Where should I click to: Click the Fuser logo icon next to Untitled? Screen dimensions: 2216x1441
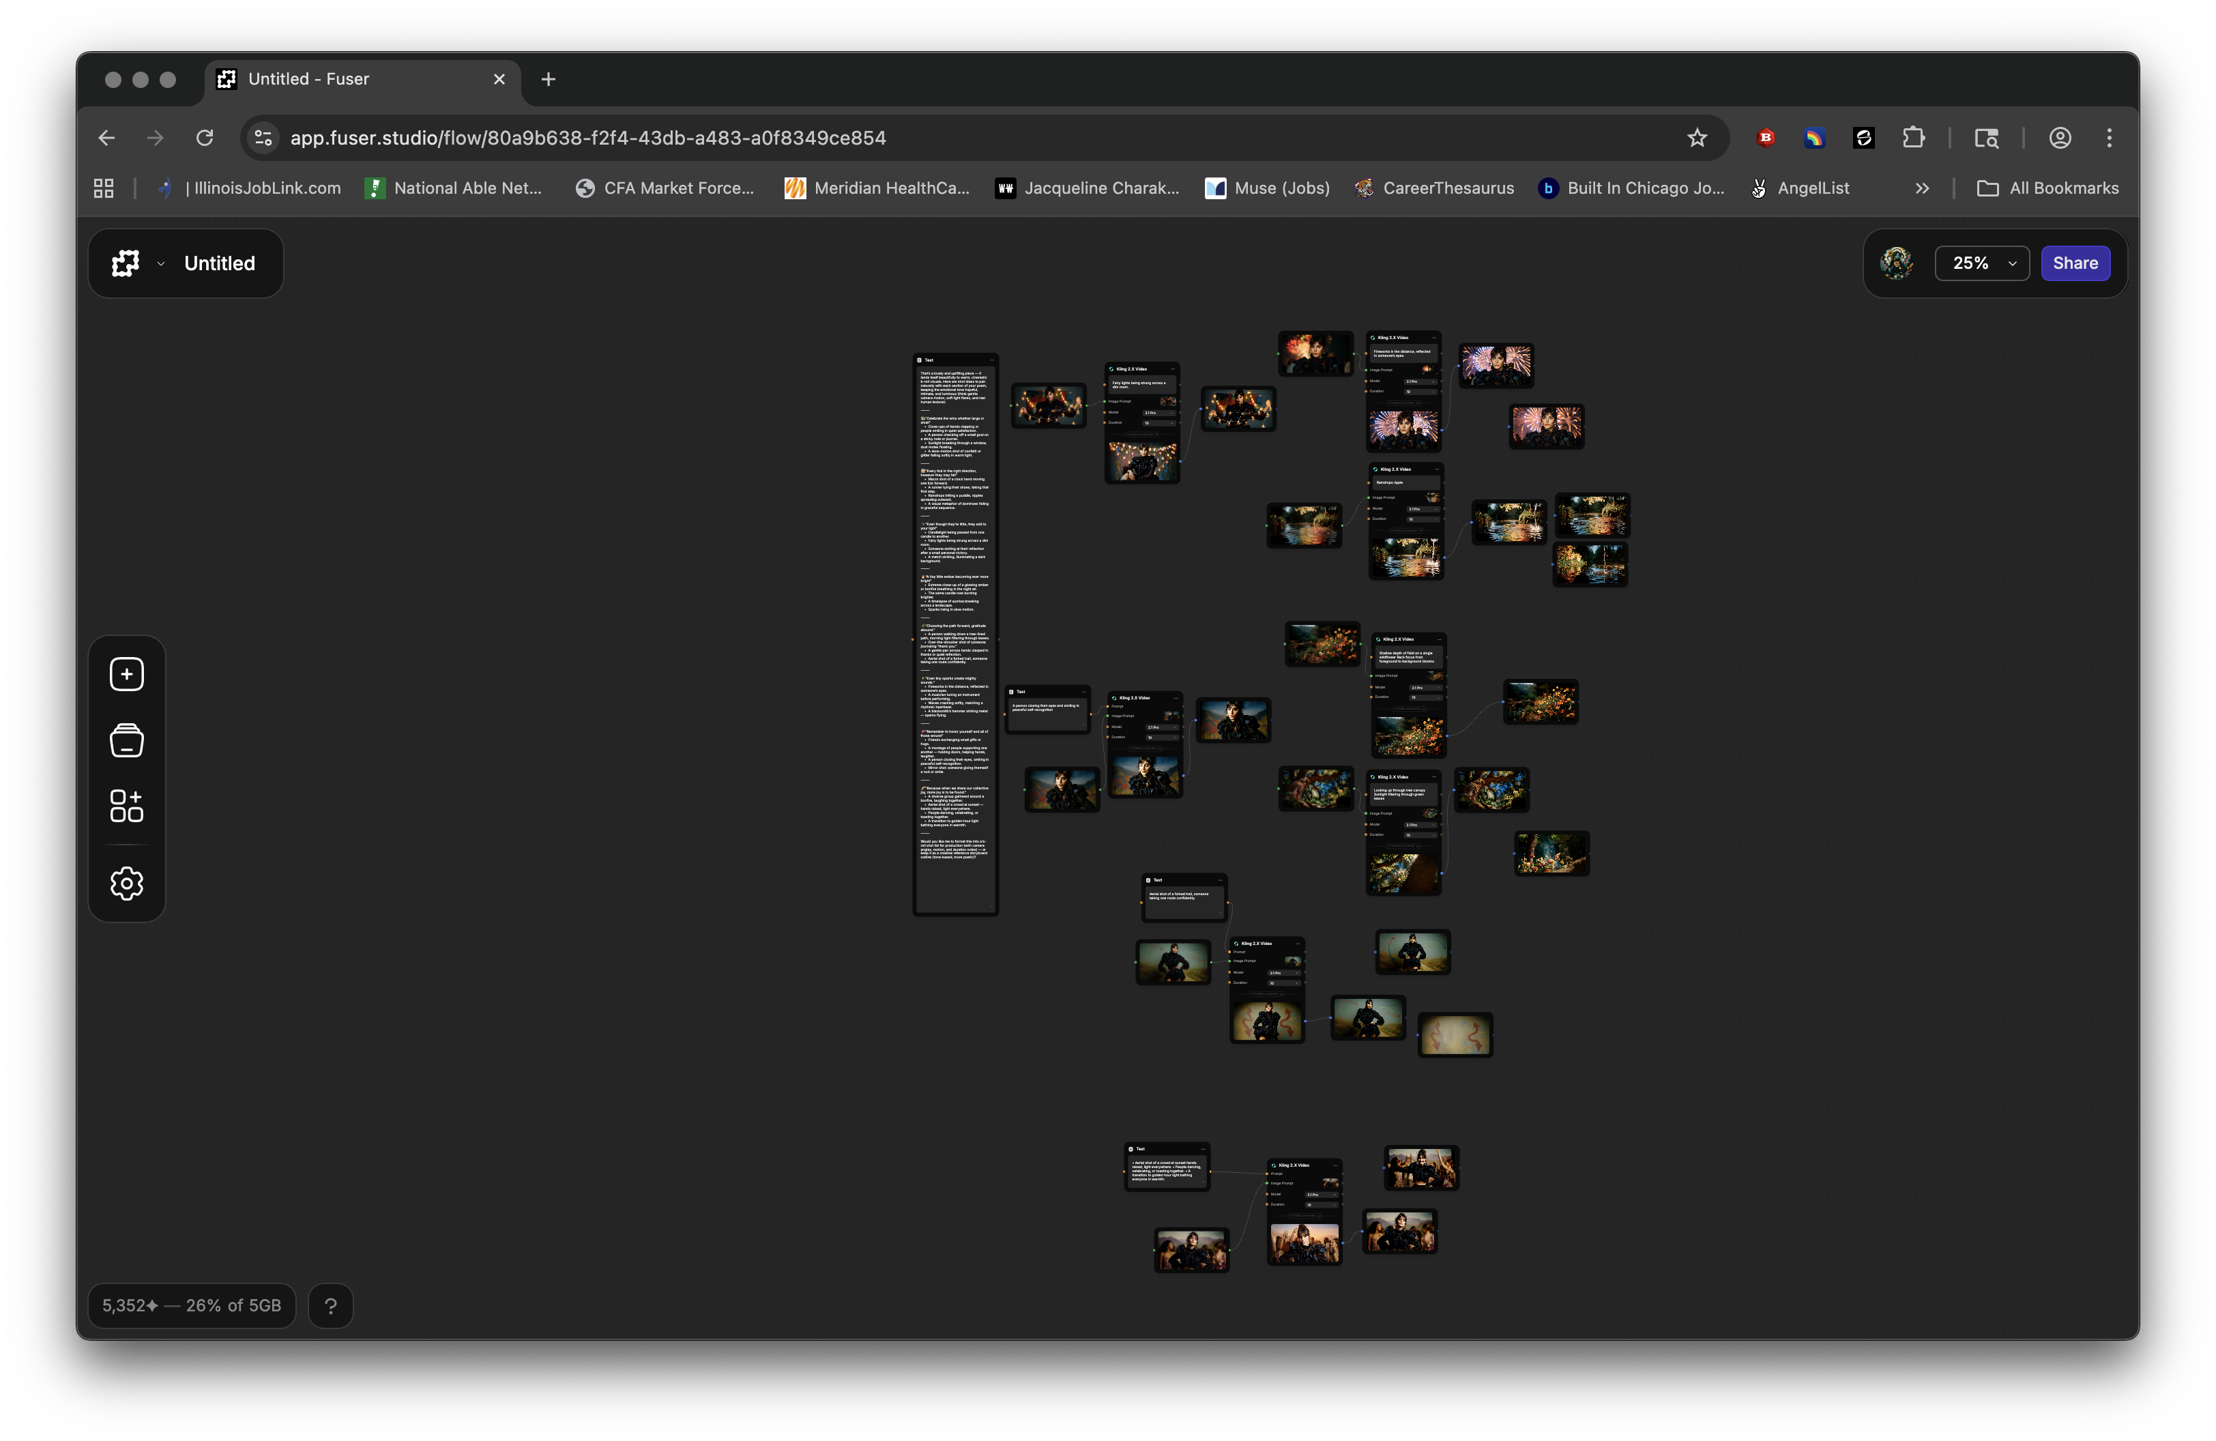point(126,263)
